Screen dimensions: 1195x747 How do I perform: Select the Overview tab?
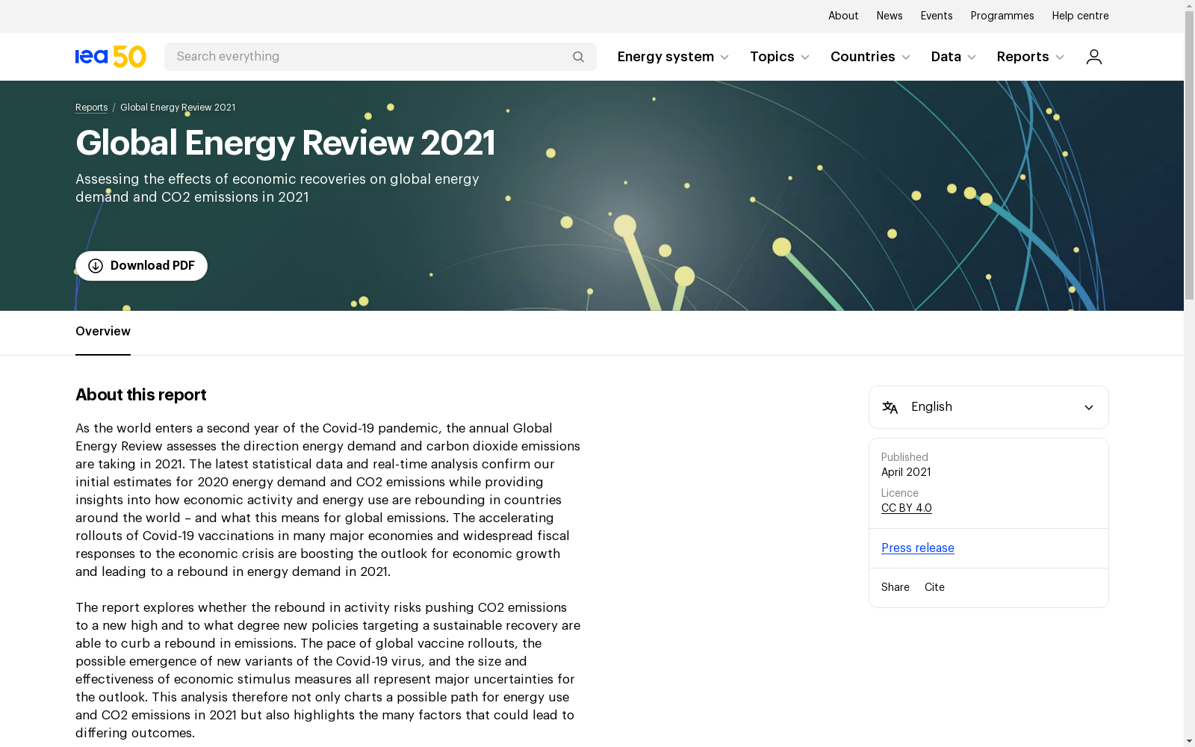[x=103, y=332]
